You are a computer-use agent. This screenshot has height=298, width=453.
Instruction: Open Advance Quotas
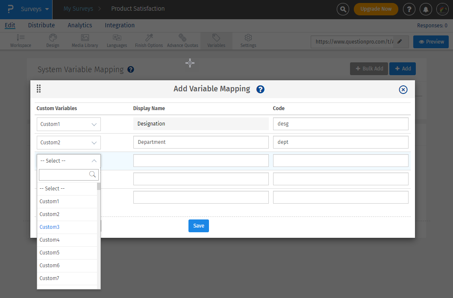pyautogui.click(x=182, y=41)
